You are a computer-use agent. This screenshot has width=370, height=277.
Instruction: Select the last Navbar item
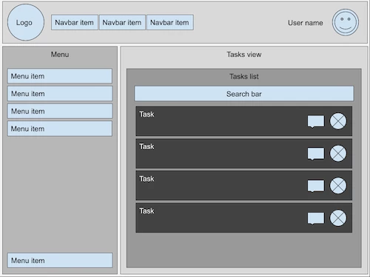[170, 22]
